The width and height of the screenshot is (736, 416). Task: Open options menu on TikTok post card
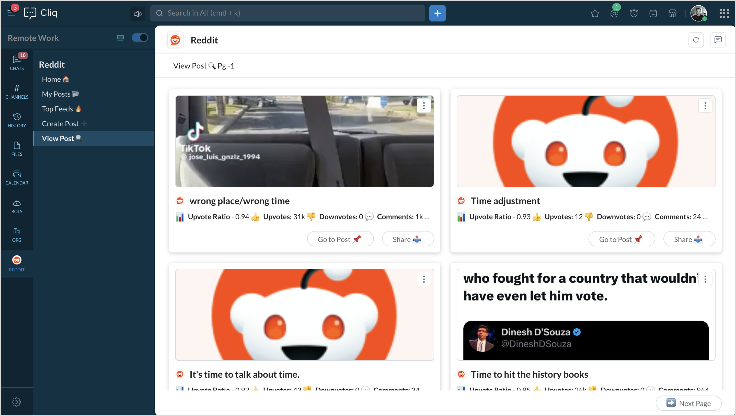coord(424,106)
